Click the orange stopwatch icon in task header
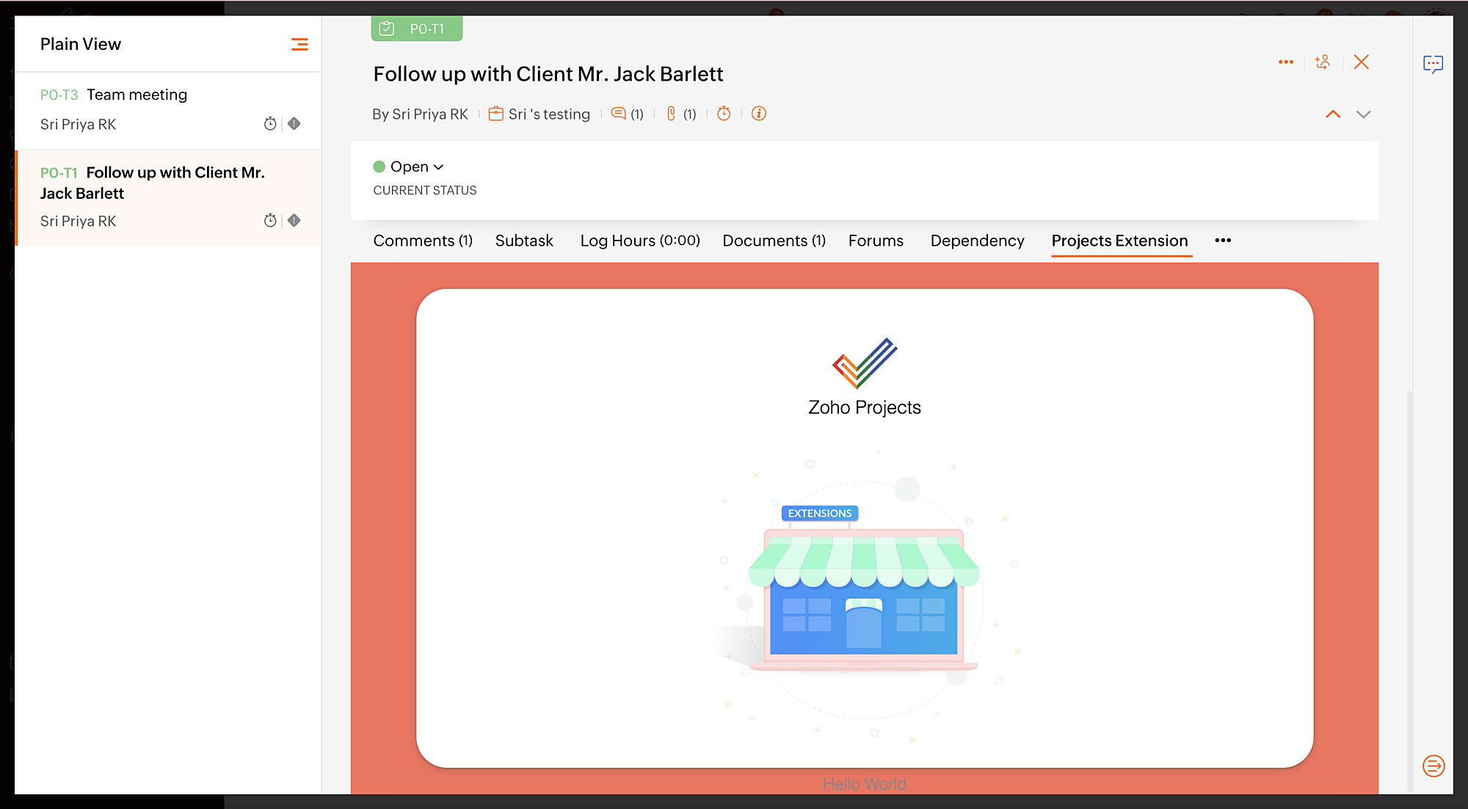Viewport: 1468px width, 809px height. 724,114
